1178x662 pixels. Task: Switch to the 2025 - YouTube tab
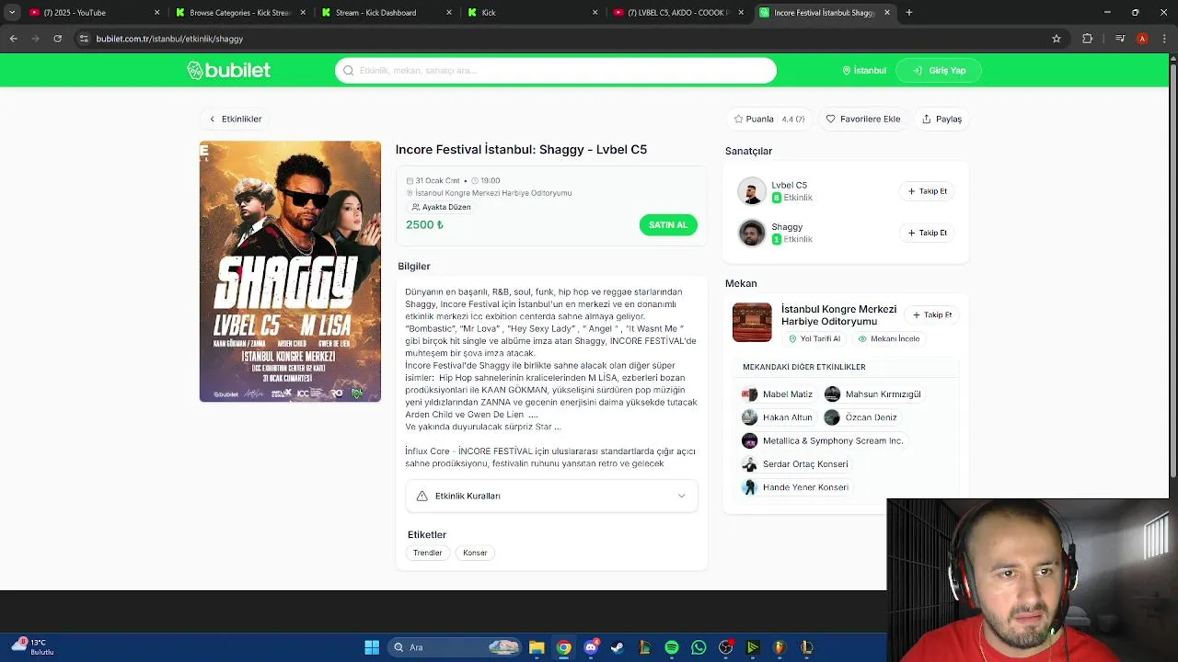pyautogui.click(x=93, y=13)
